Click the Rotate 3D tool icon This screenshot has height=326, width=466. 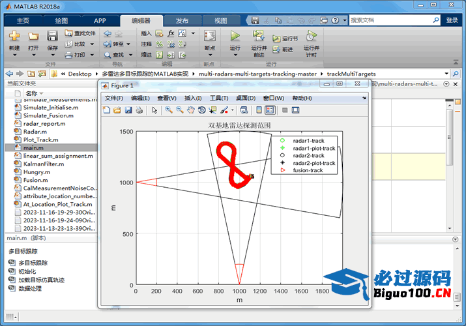201,110
